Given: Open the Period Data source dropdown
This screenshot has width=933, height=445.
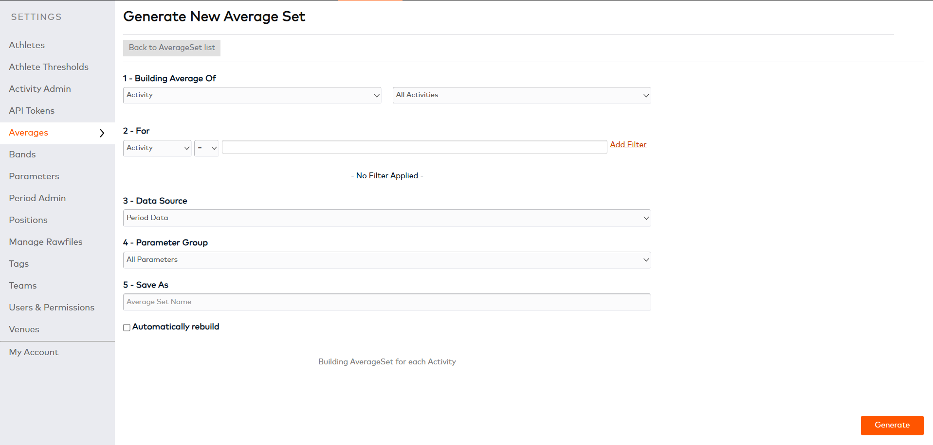Looking at the screenshot, I should point(387,218).
